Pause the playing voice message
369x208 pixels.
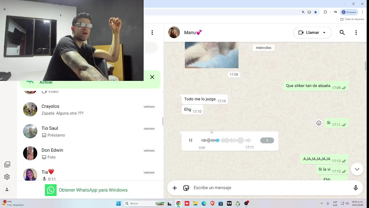click(191, 140)
